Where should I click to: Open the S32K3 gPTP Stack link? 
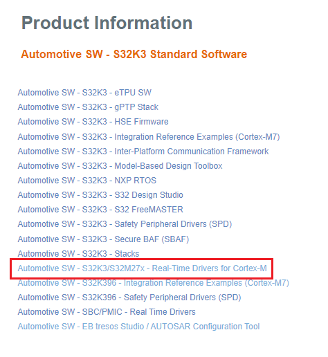[x=88, y=107]
